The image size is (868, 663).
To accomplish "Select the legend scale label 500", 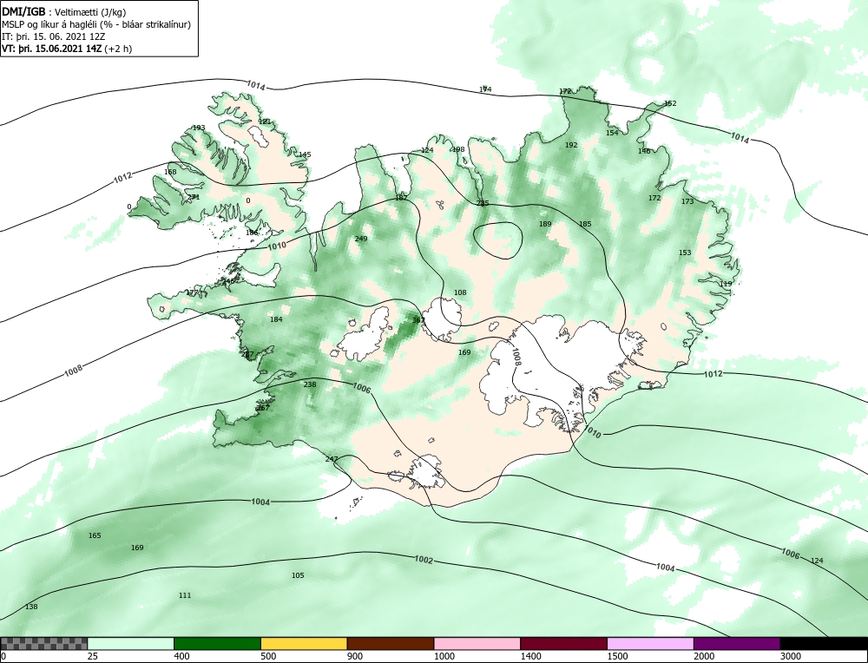I will click(x=268, y=656).
